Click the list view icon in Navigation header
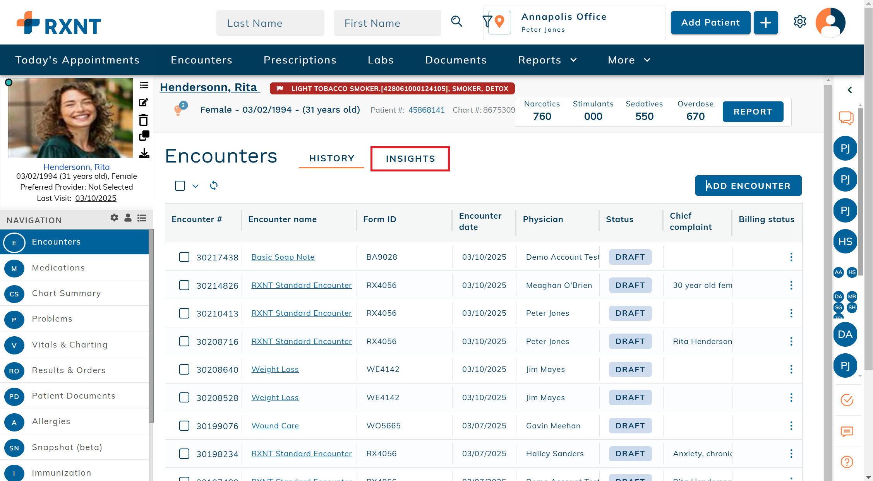This screenshot has width=873, height=481. click(142, 218)
